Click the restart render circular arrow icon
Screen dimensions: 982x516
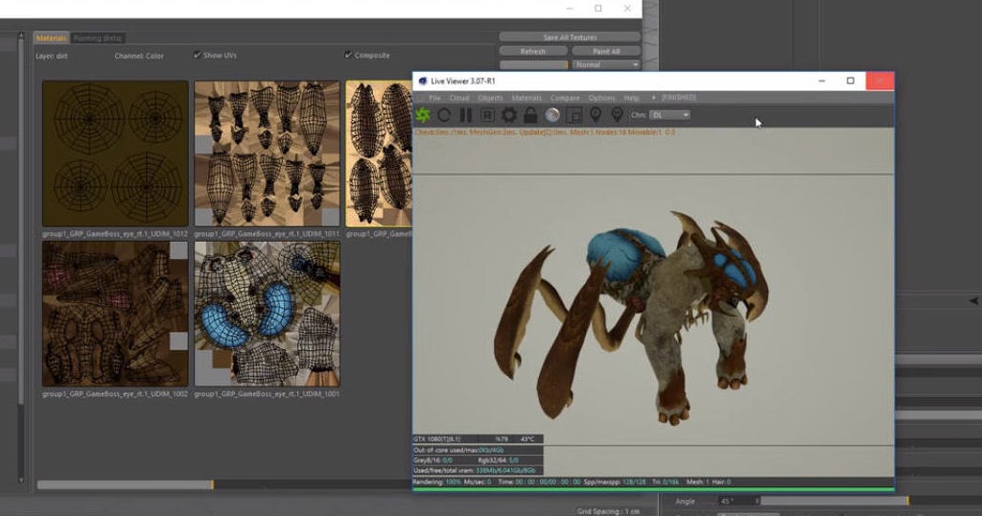[x=444, y=115]
